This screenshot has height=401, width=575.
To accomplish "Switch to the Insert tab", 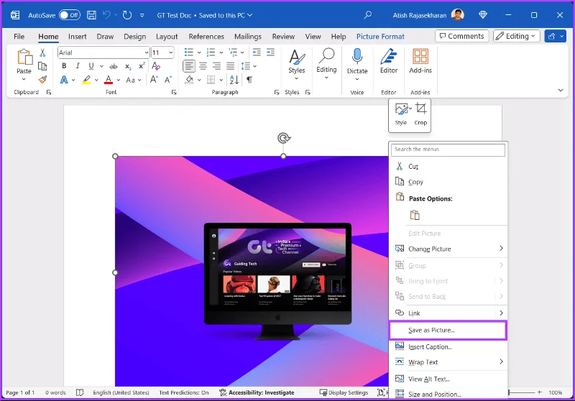I will click(78, 36).
